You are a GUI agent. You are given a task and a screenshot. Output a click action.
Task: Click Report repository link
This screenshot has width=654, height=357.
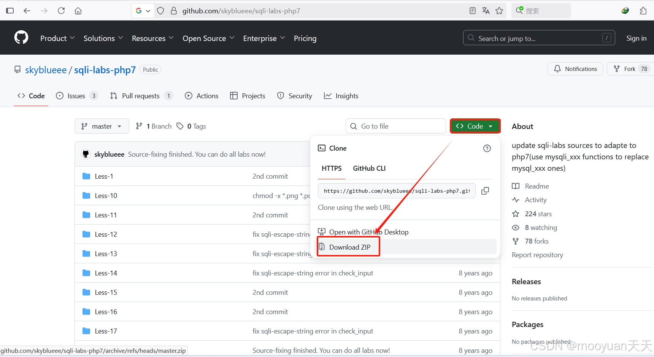pos(537,255)
